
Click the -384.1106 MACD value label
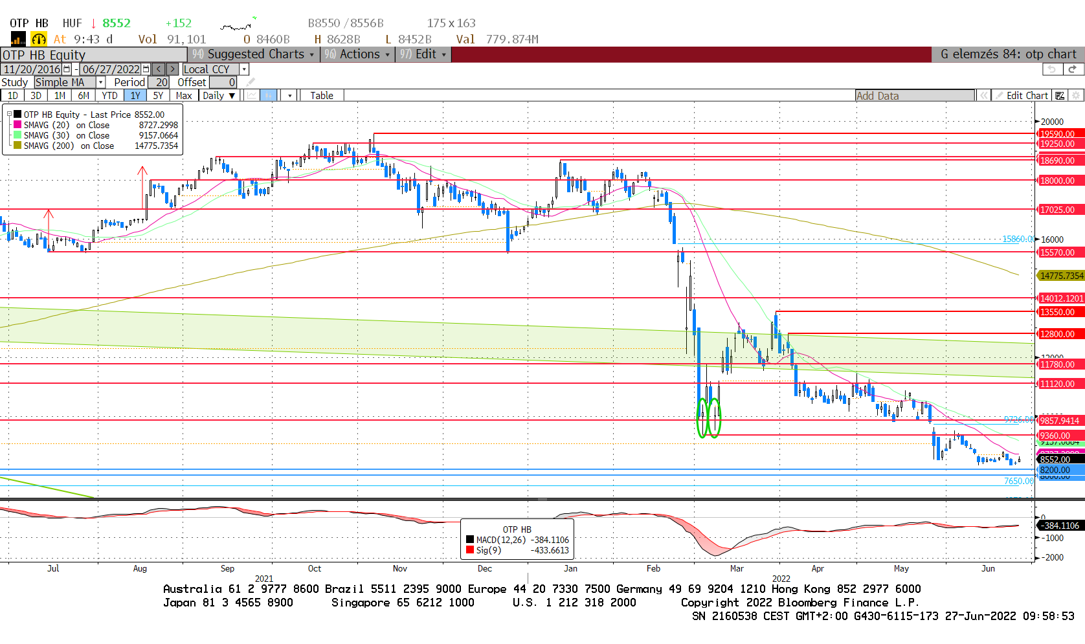click(x=1061, y=526)
